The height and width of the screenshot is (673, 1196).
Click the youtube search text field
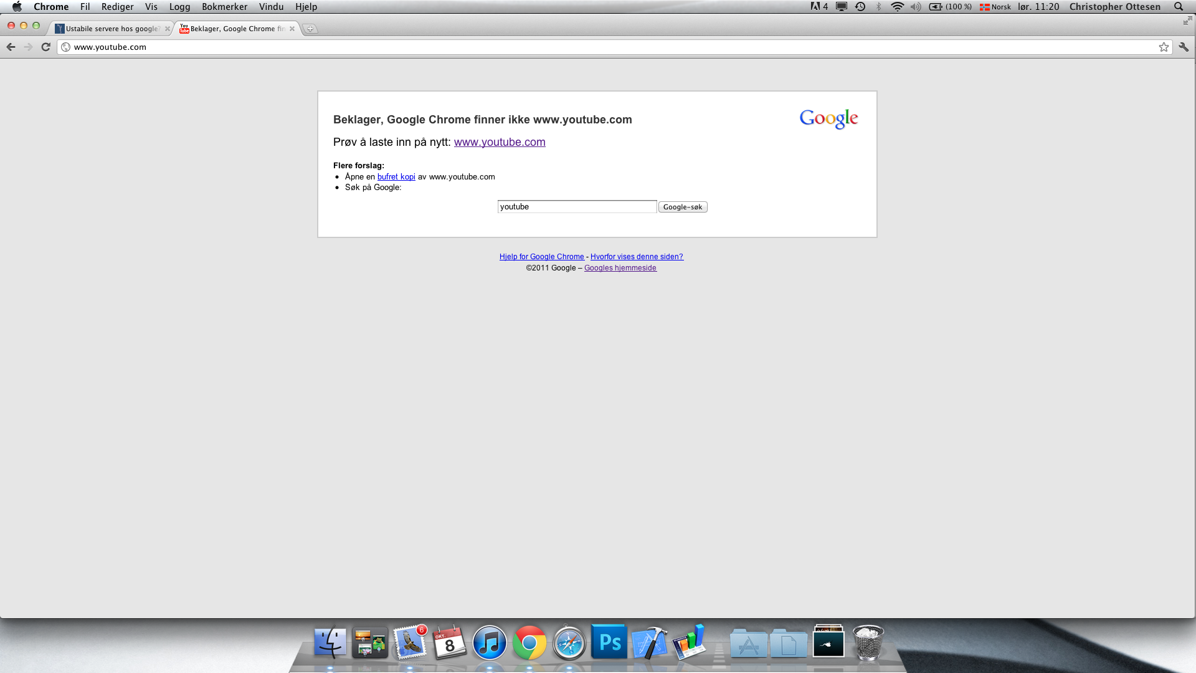(x=577, y=207)
